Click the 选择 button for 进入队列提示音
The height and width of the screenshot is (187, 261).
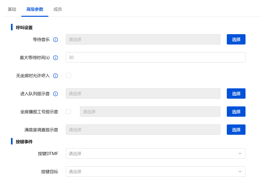pyautogui.click(x=236, y=93)
